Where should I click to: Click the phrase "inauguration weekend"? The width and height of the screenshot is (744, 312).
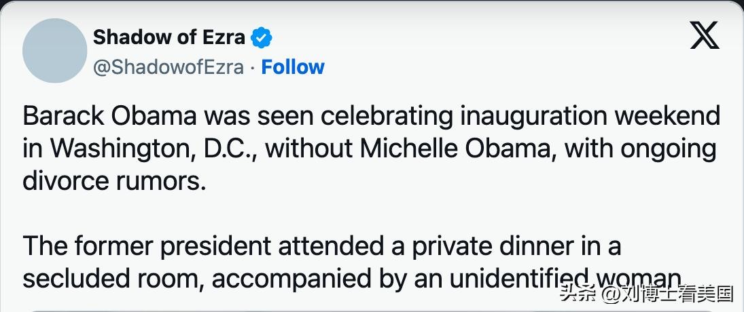coord(589,116)
